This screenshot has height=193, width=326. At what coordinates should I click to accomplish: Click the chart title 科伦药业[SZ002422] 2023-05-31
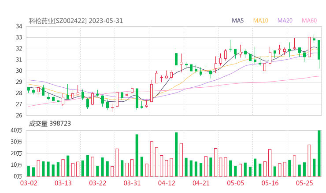click(76, 21)
